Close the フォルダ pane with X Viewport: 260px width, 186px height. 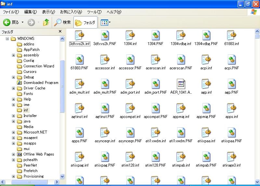(x=60, y=31)
